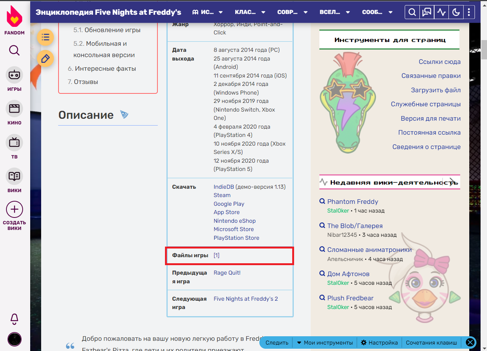Click the Создать вики plus icon
The width and height of the screenshot is (487, 351).
(x=14, y=209)
